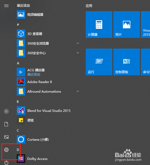This screenshot has height=165, width=150.
Task: Open the 控制面板 control panel tile
Action: (x=127, y=62)
